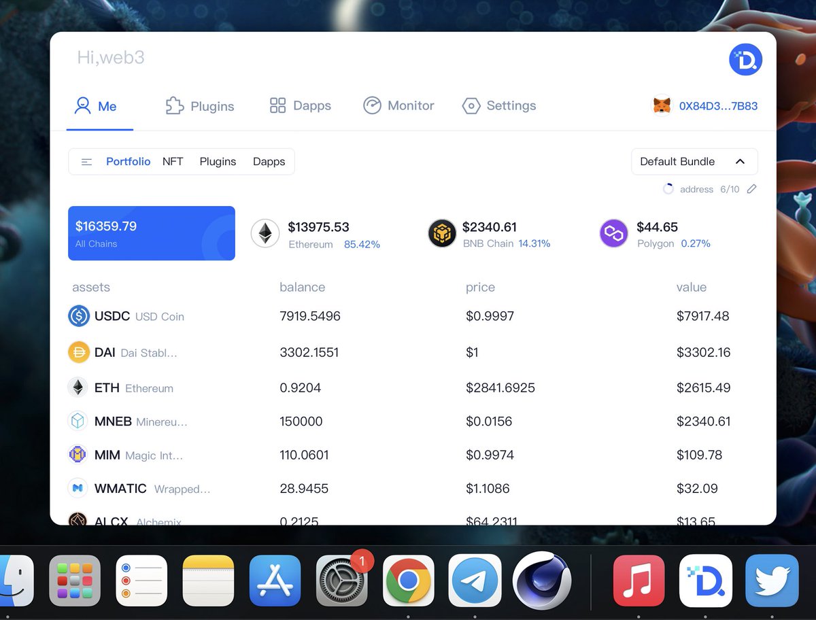Click ETH price $2841.6925

tap(500, 387)
